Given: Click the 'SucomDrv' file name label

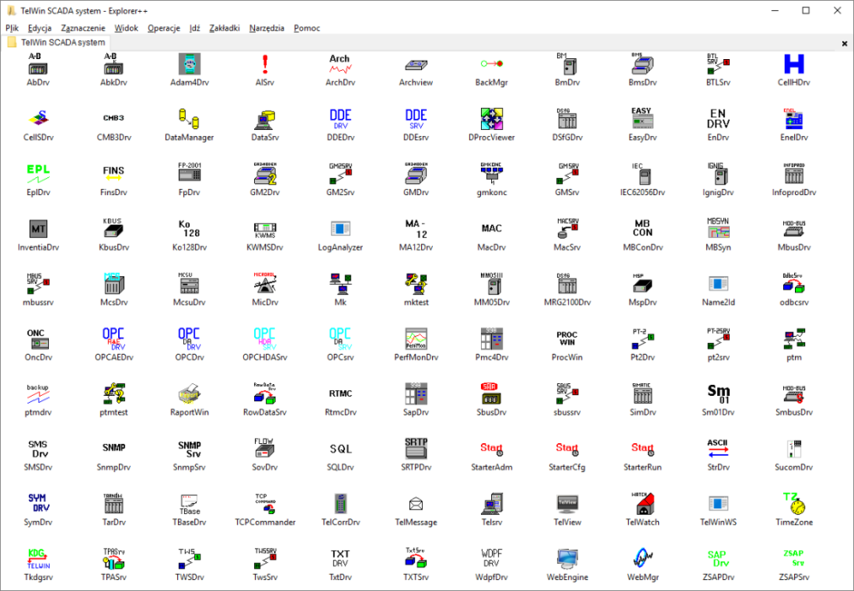Looking at the screenshot, I should [794, 468].
